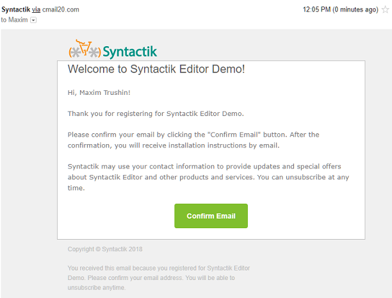Click the underlined "via" link
Viewport: 392px width, 298px height.
36,10
